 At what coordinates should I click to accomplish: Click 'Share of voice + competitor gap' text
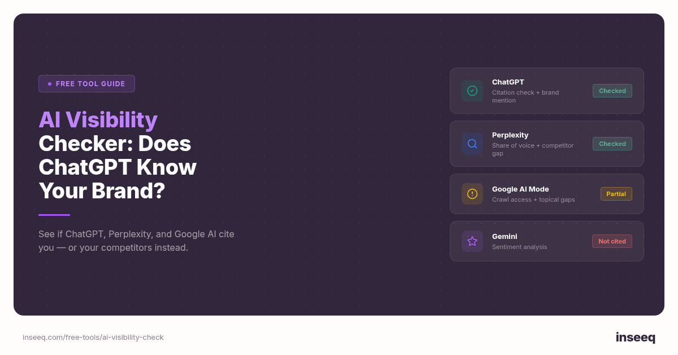tap(533, 149)
